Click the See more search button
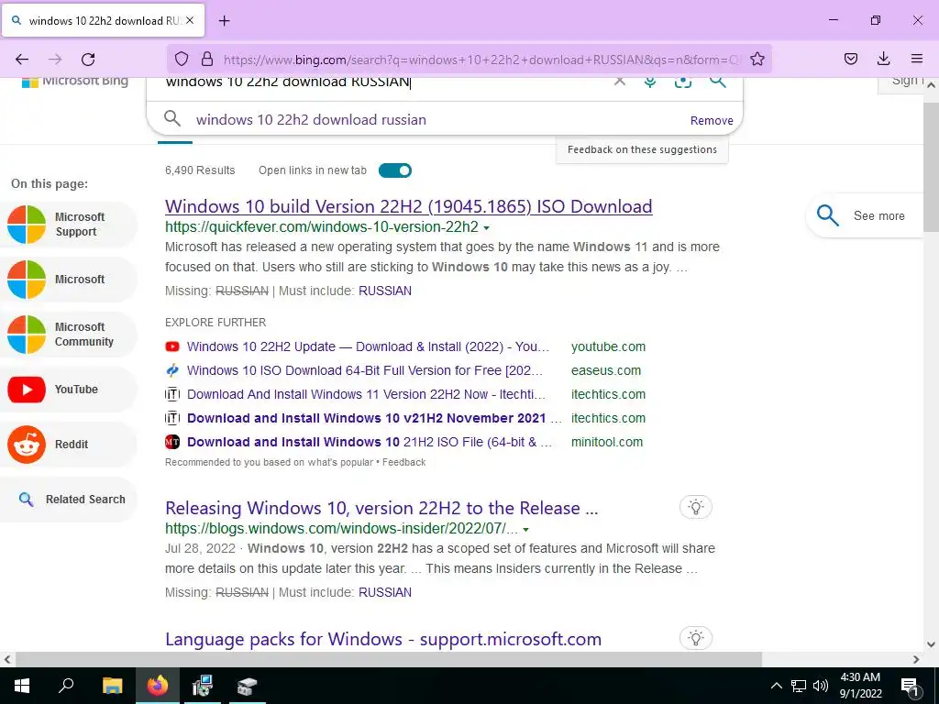 tap(866, 215)
